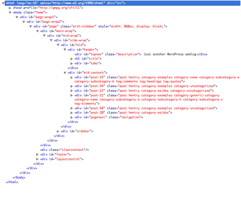Collapse the header div node
241x199 pixels.
click(65, 50)
